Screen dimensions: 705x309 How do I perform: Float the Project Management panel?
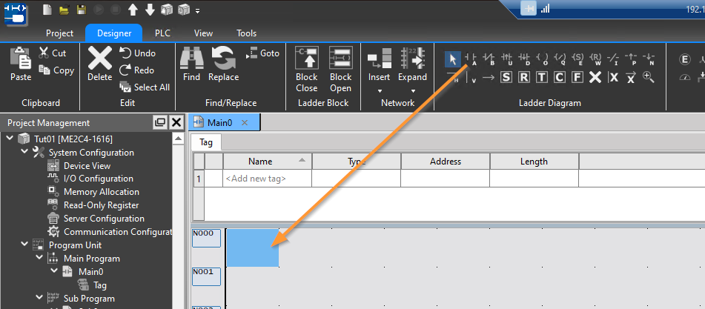(x=159, y=122)
